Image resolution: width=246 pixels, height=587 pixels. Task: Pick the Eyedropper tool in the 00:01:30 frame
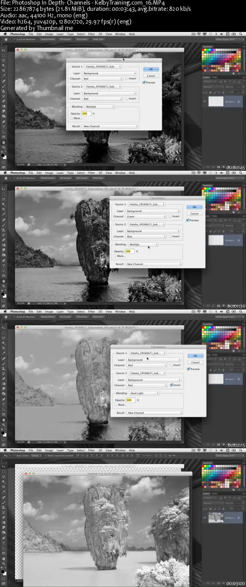pyautogui.click(x=4, y=214)
